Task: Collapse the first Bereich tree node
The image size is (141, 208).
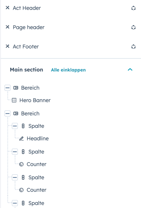Action: point(8,88)
